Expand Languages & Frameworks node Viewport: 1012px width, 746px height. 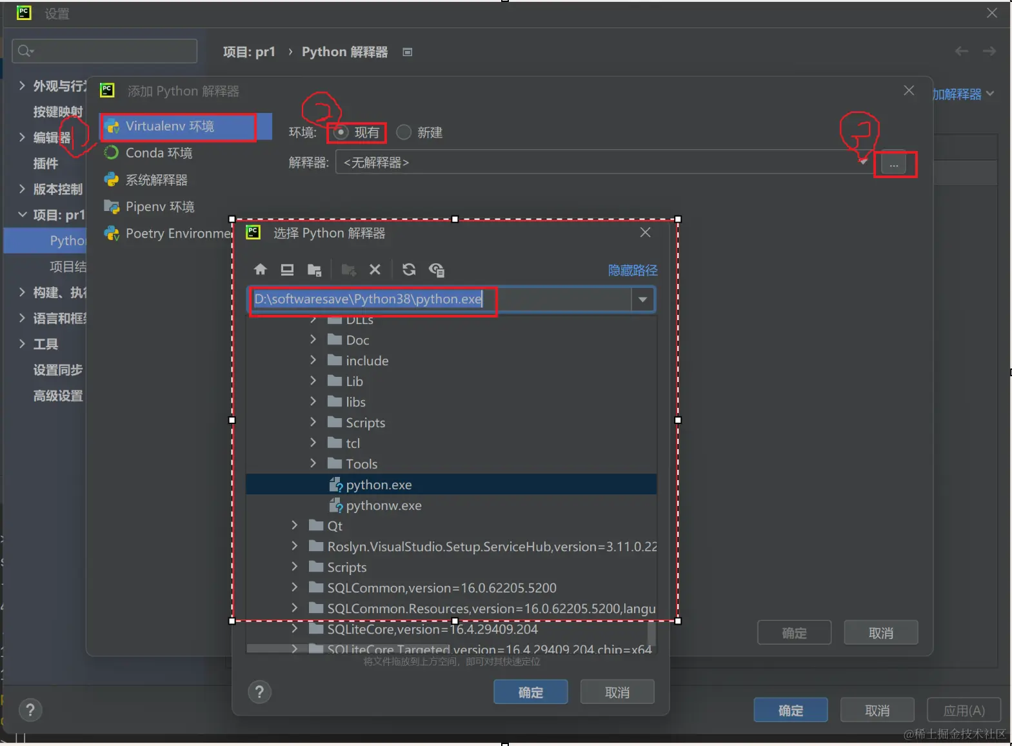pos(22,318)
